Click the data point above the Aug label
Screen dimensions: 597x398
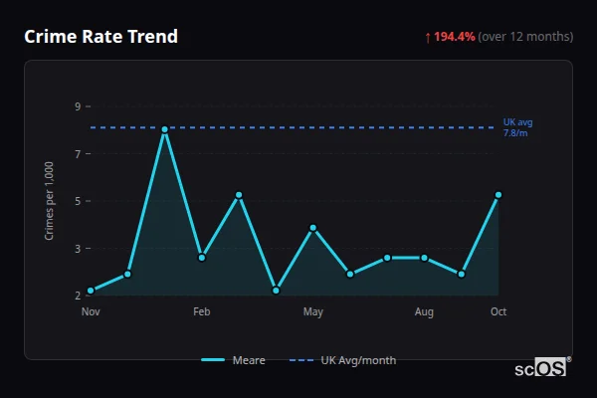pyautogui.click(x=424, y=258)
